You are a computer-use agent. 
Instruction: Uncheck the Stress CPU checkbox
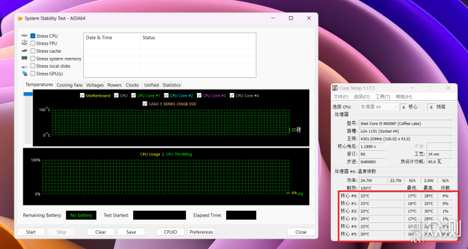33,36
